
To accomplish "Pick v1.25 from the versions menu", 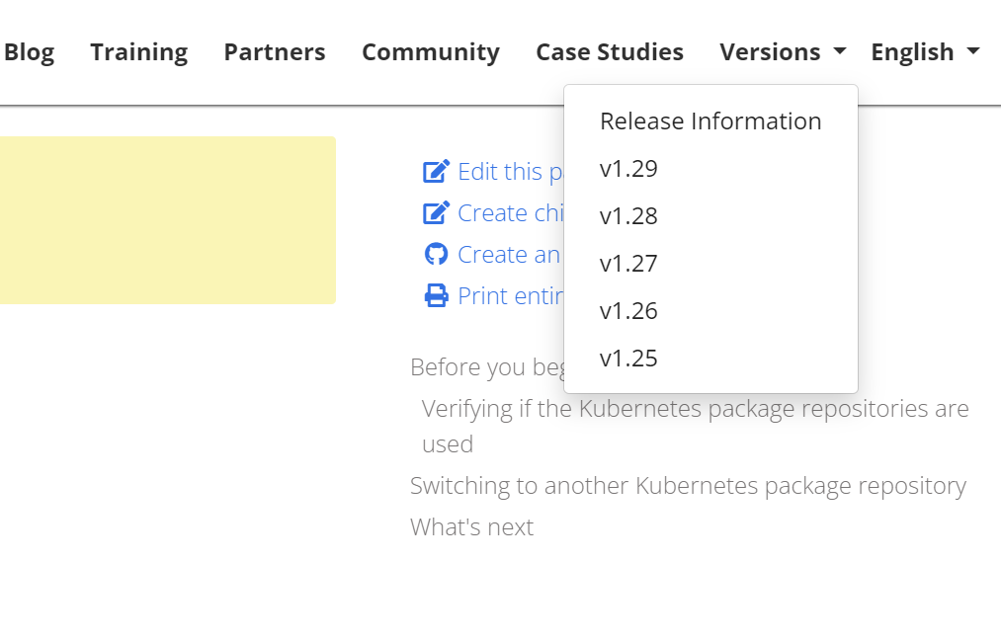I will coord(628,359).
